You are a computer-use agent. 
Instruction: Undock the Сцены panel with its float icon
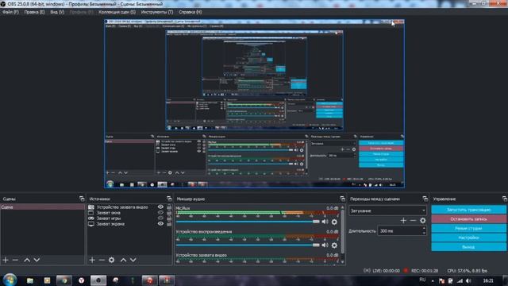pos(82,199)
